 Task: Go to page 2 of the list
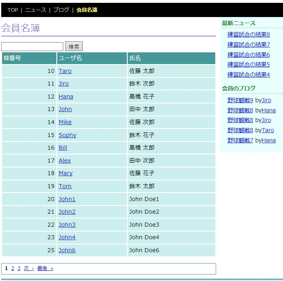pyautogui.click(x=13, y=268)
